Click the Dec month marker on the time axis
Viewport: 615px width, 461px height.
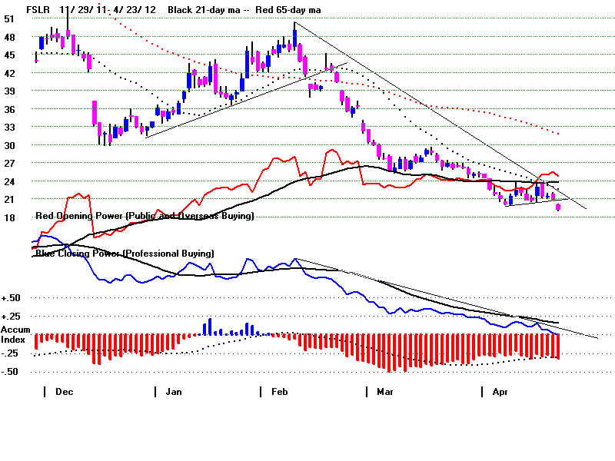(65, 391)
